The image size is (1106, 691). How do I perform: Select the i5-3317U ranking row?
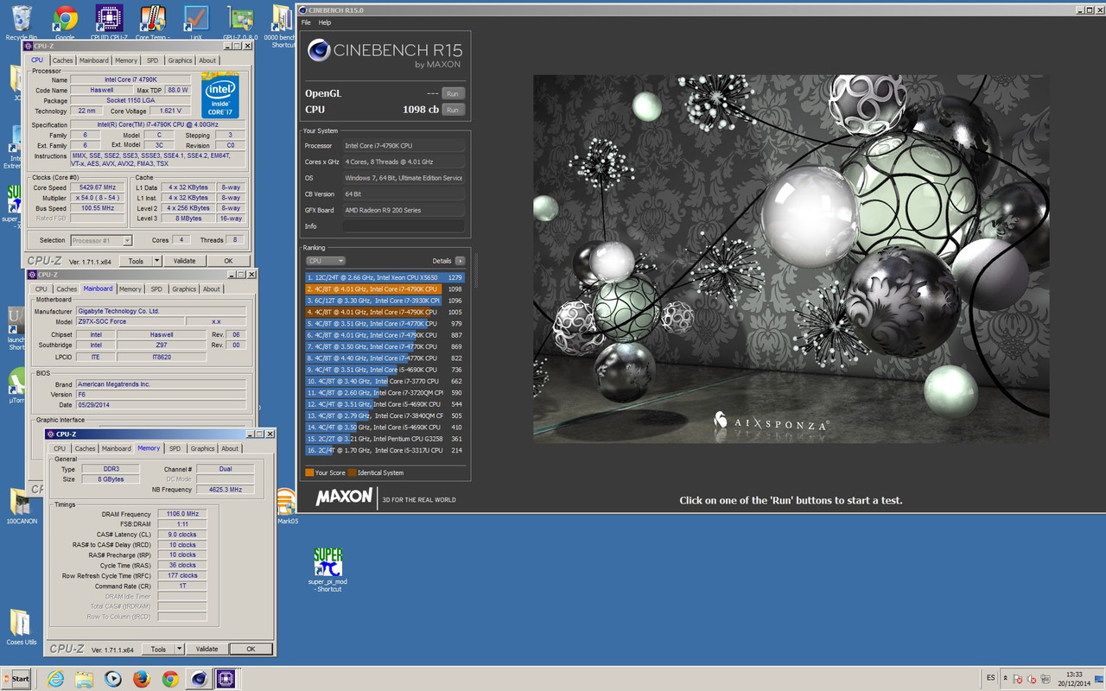pos(385,450)
